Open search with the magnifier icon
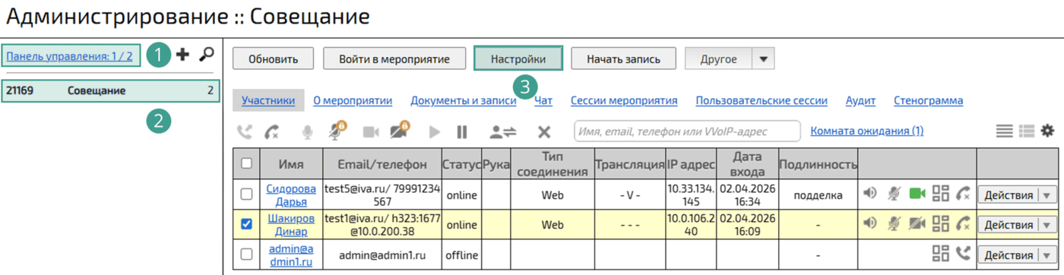 pyautogui.click(x=207, y=55)
